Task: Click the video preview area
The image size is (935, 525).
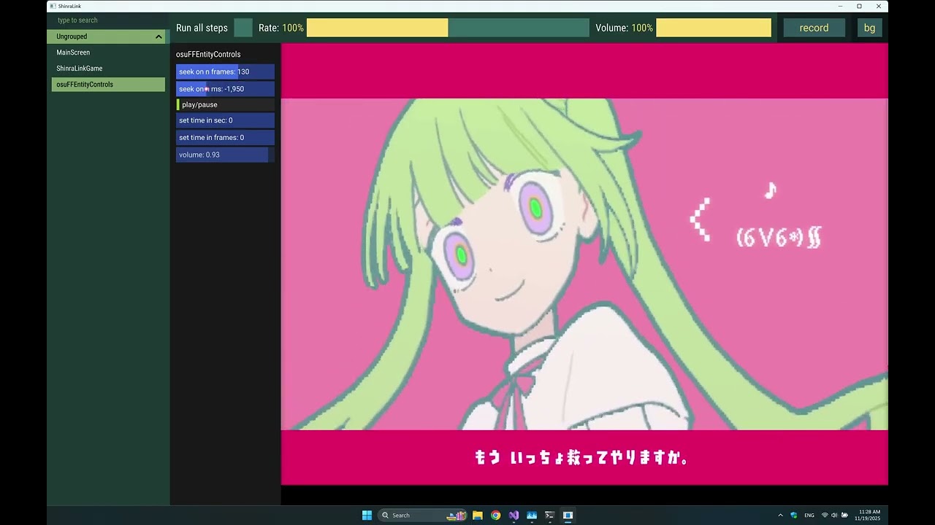Action: pyautogui.click(x=584, y=264)
